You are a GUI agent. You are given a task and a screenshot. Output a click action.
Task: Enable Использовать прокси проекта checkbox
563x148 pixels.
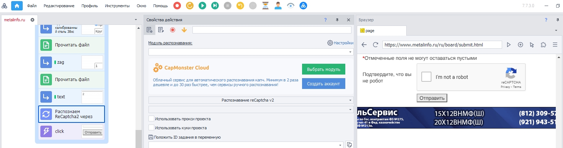tap(151, 118)
